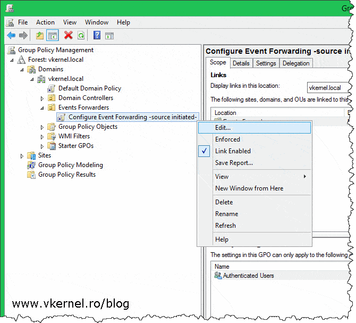Switch to the Details tab
The height and width of the screenshot is (323, 356).
point(241,63)
